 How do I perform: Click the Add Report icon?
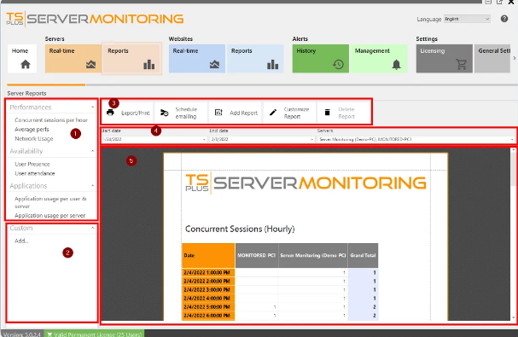click(218, 113)
